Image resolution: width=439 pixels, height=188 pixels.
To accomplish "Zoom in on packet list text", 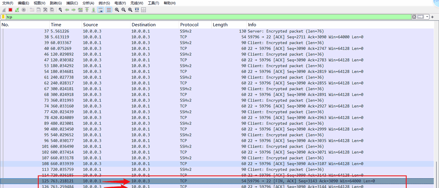I will [x=117, y=10].
